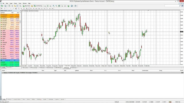Screen dimensions: 184x103
Task: Set timeframe to H4
Action: 44,9
